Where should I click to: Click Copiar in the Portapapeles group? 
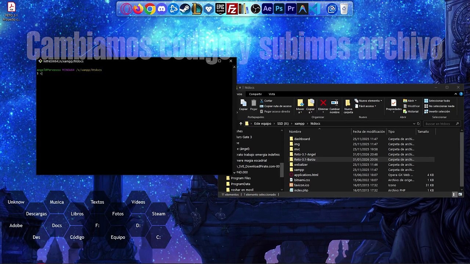(243, 105)
